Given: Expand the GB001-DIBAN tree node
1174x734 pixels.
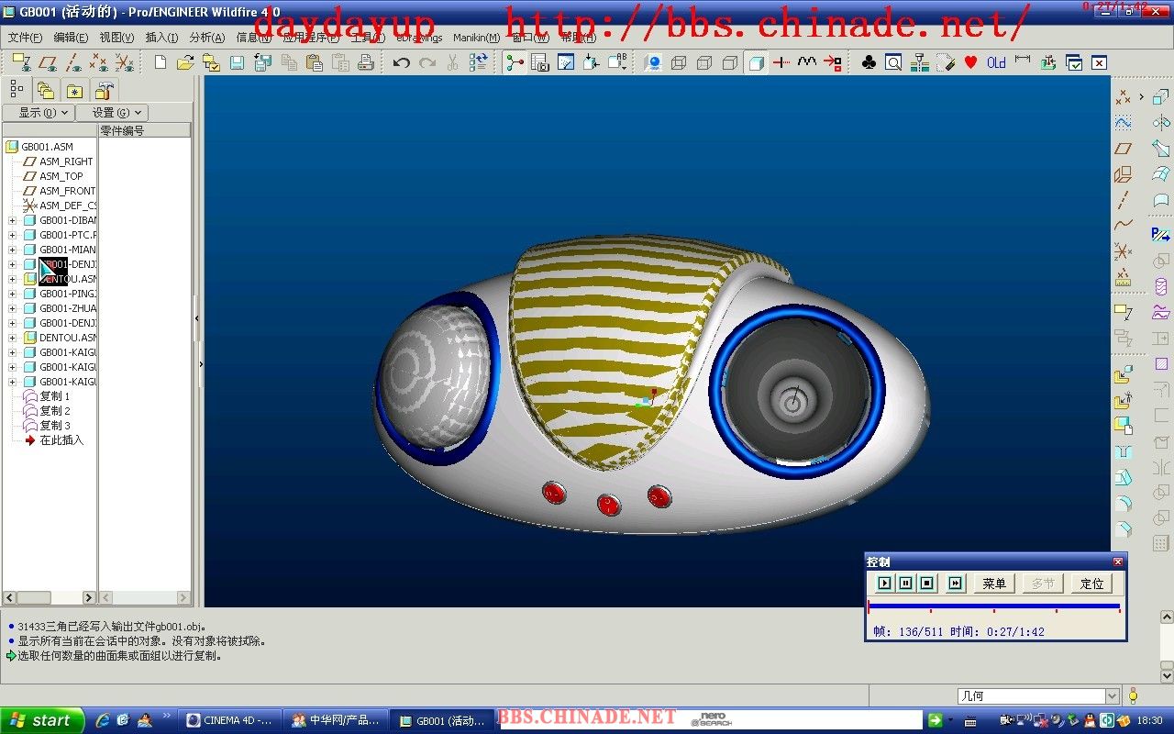Looking at the screenshot, I should click(12, 220).
